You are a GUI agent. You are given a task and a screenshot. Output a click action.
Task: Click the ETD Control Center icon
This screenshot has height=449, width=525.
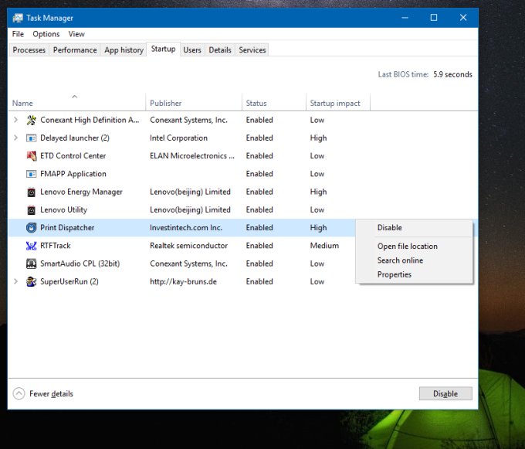pyautogui.click(x=32, y=156)
